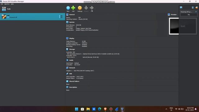The width and height of the screenshot is (199, 112).
Task: Open the Windows Start menu on the taskbar
Action: point(76,109)
